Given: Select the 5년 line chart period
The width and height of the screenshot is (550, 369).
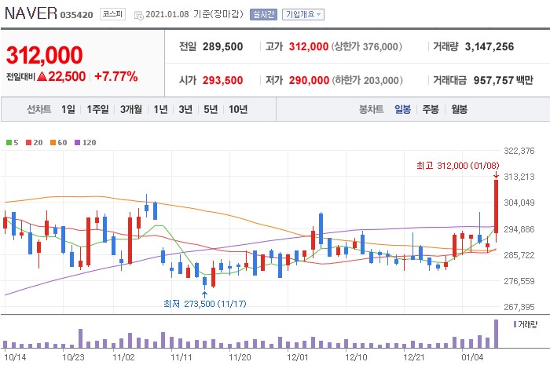Looking at the screenshot, I should coord(211,109).
